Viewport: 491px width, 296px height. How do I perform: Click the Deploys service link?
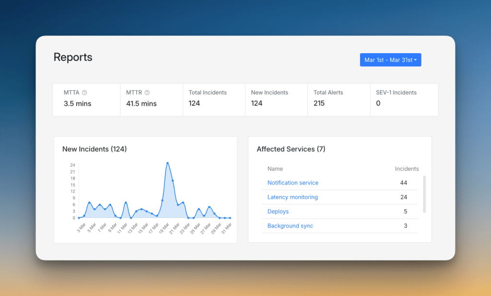coord(278,211)
